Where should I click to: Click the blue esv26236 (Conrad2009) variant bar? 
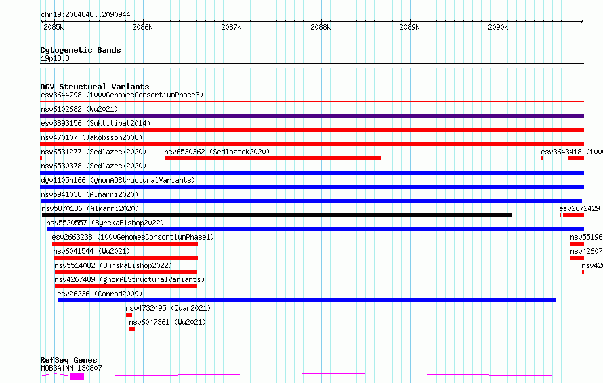coord(306,300)
